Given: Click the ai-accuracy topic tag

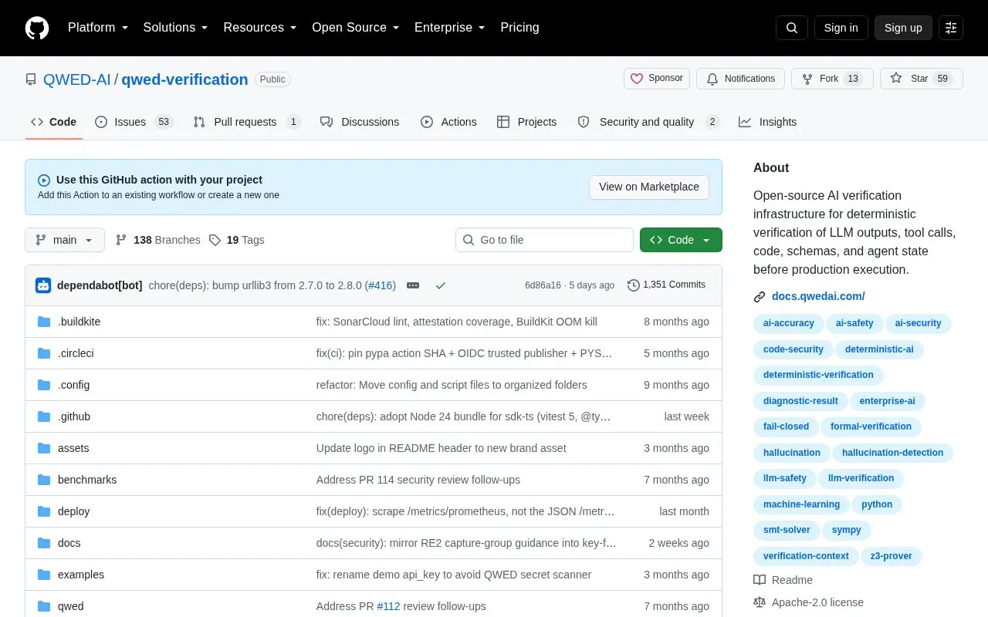Looking at the screenshot, I should (x=788, y=324).
